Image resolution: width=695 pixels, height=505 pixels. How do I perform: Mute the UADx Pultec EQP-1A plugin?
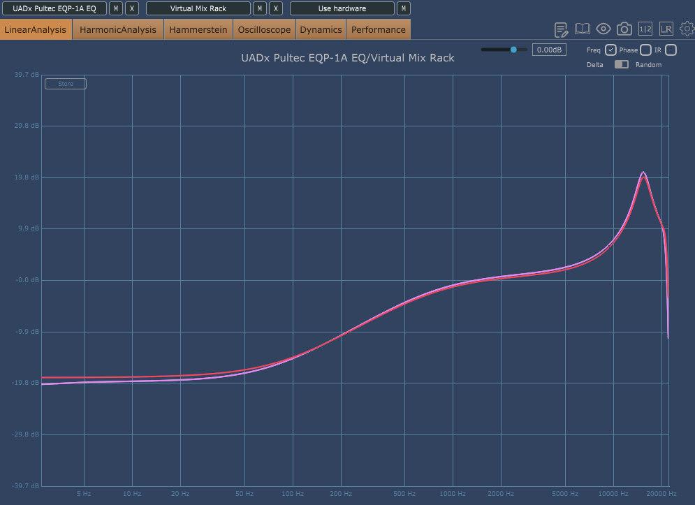pos(116,8)
